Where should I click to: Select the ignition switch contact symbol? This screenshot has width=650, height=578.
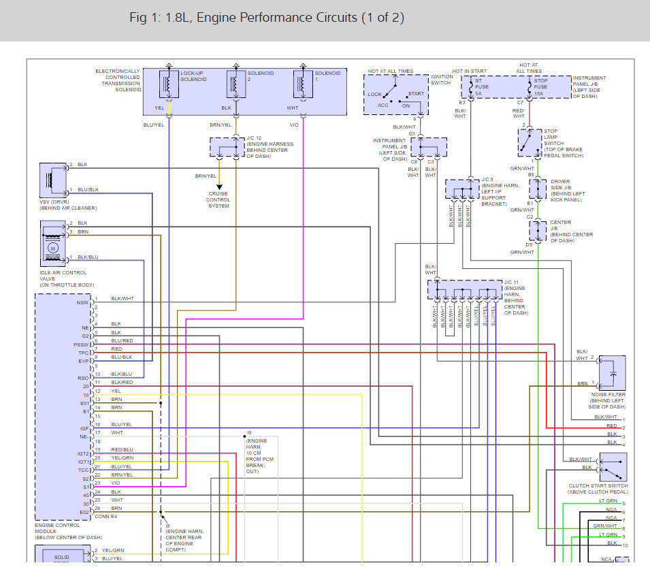396,95
